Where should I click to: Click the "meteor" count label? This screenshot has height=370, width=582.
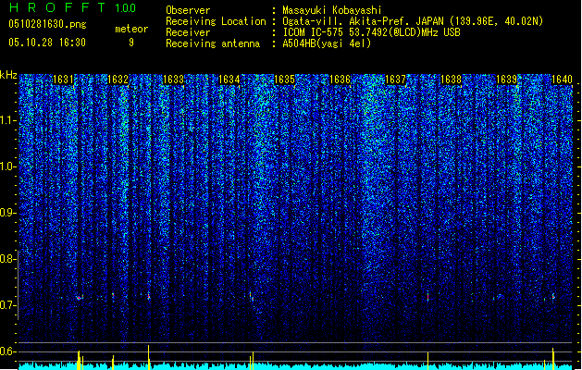coord(131,29)
